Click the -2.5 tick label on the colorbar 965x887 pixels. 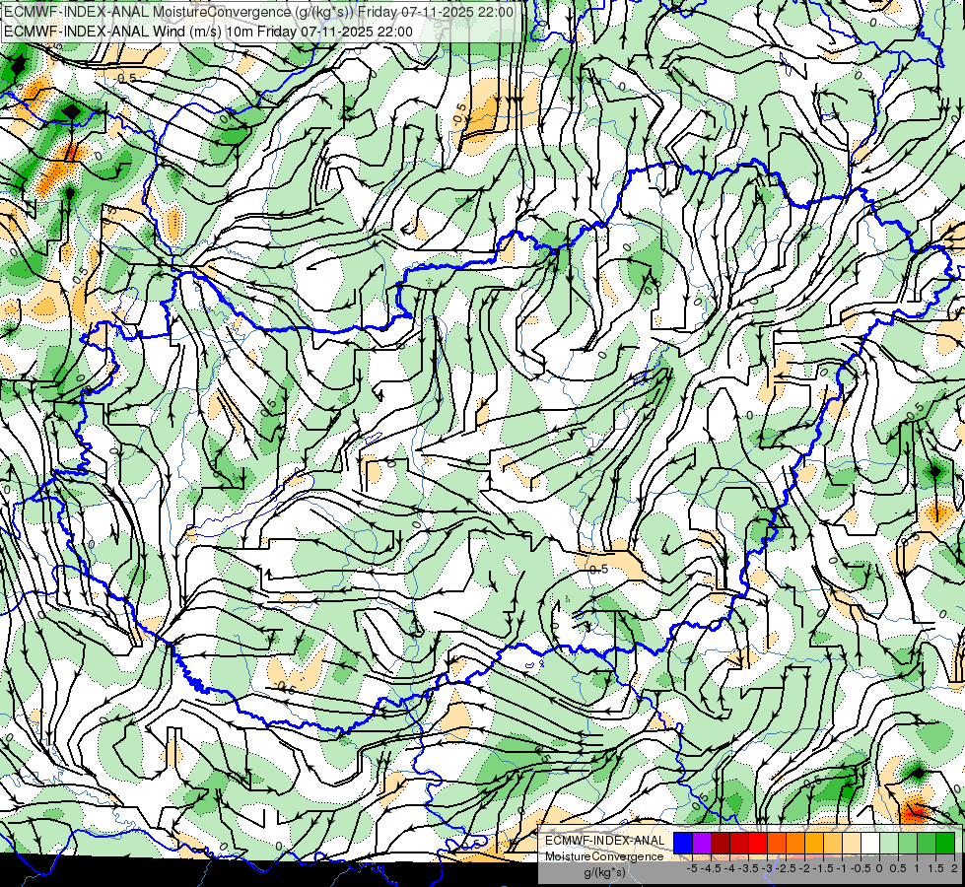point(786,868)
